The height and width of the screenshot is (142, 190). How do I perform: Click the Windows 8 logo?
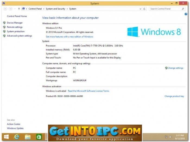coord(154,32)
